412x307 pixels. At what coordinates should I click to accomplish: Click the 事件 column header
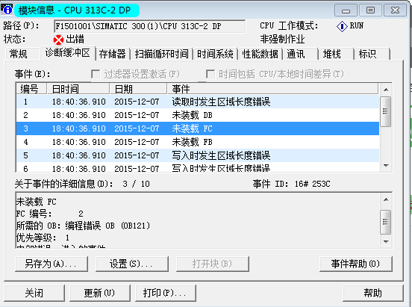click(272, 89)
